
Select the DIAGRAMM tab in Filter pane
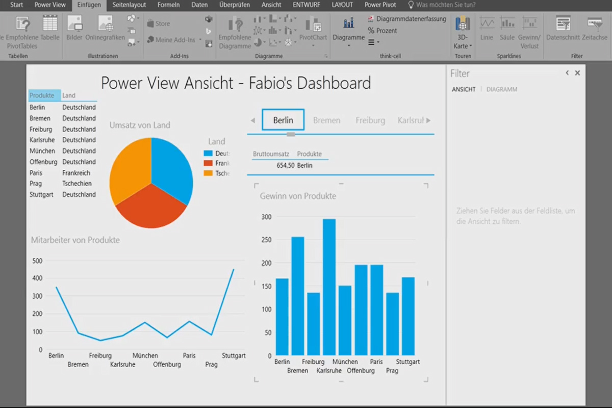point(502,89)
